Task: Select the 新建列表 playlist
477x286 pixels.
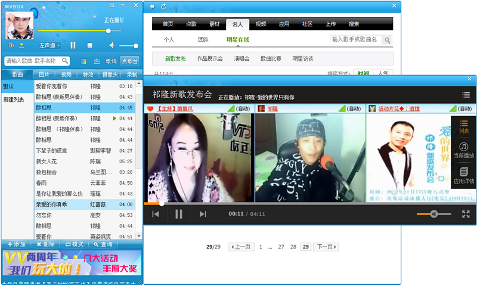Action: [x=17, y=100]
